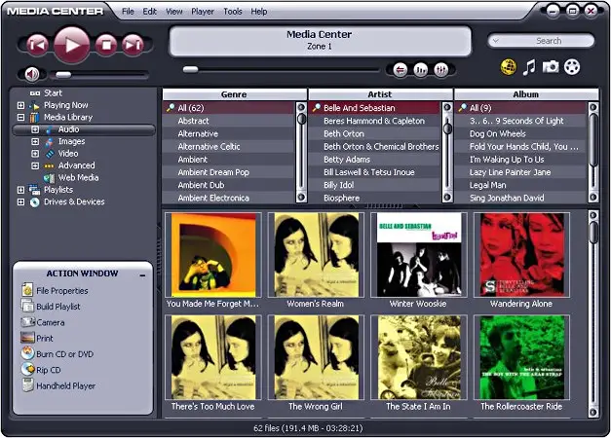Image resolution: width=611 pixels, height=438 pixels.
Task: Open the Player menu
Action: pos(203,12)
